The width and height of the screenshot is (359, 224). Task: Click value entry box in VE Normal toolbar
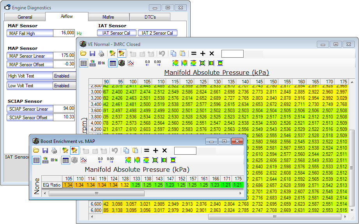(x=232, y=54)
